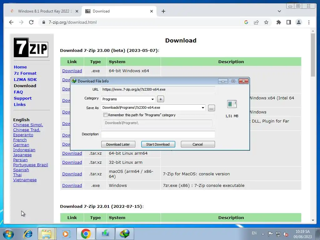Open the extensions puzzle icon

coord(278,22)
